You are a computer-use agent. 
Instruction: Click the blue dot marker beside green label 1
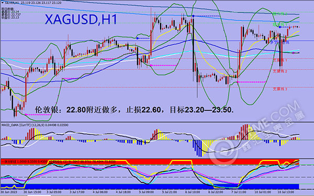[280, 27]
